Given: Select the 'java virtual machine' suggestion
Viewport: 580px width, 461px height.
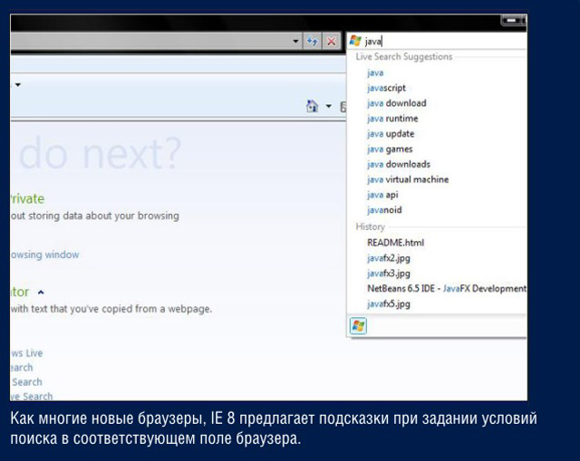Looking at the screenshot, I should click(408, 179).
